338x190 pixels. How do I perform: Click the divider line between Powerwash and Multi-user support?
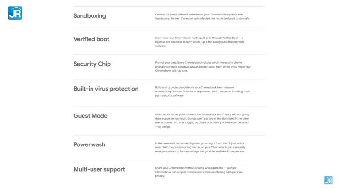pyautogui.click(x=169, y=160)
